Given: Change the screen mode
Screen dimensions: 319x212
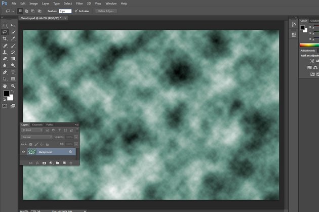Looking at the screenshot, I should [13, 106].
